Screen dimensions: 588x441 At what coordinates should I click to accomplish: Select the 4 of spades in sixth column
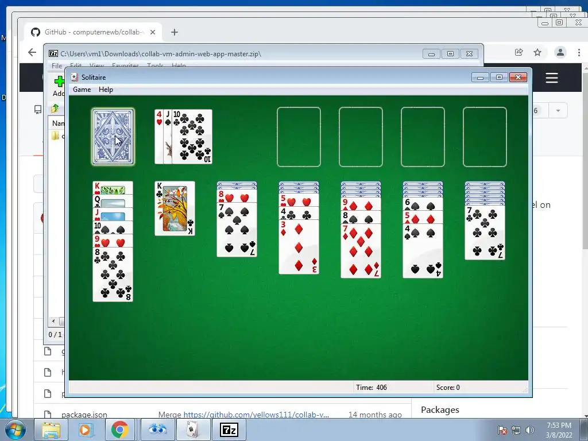point(423,251)
